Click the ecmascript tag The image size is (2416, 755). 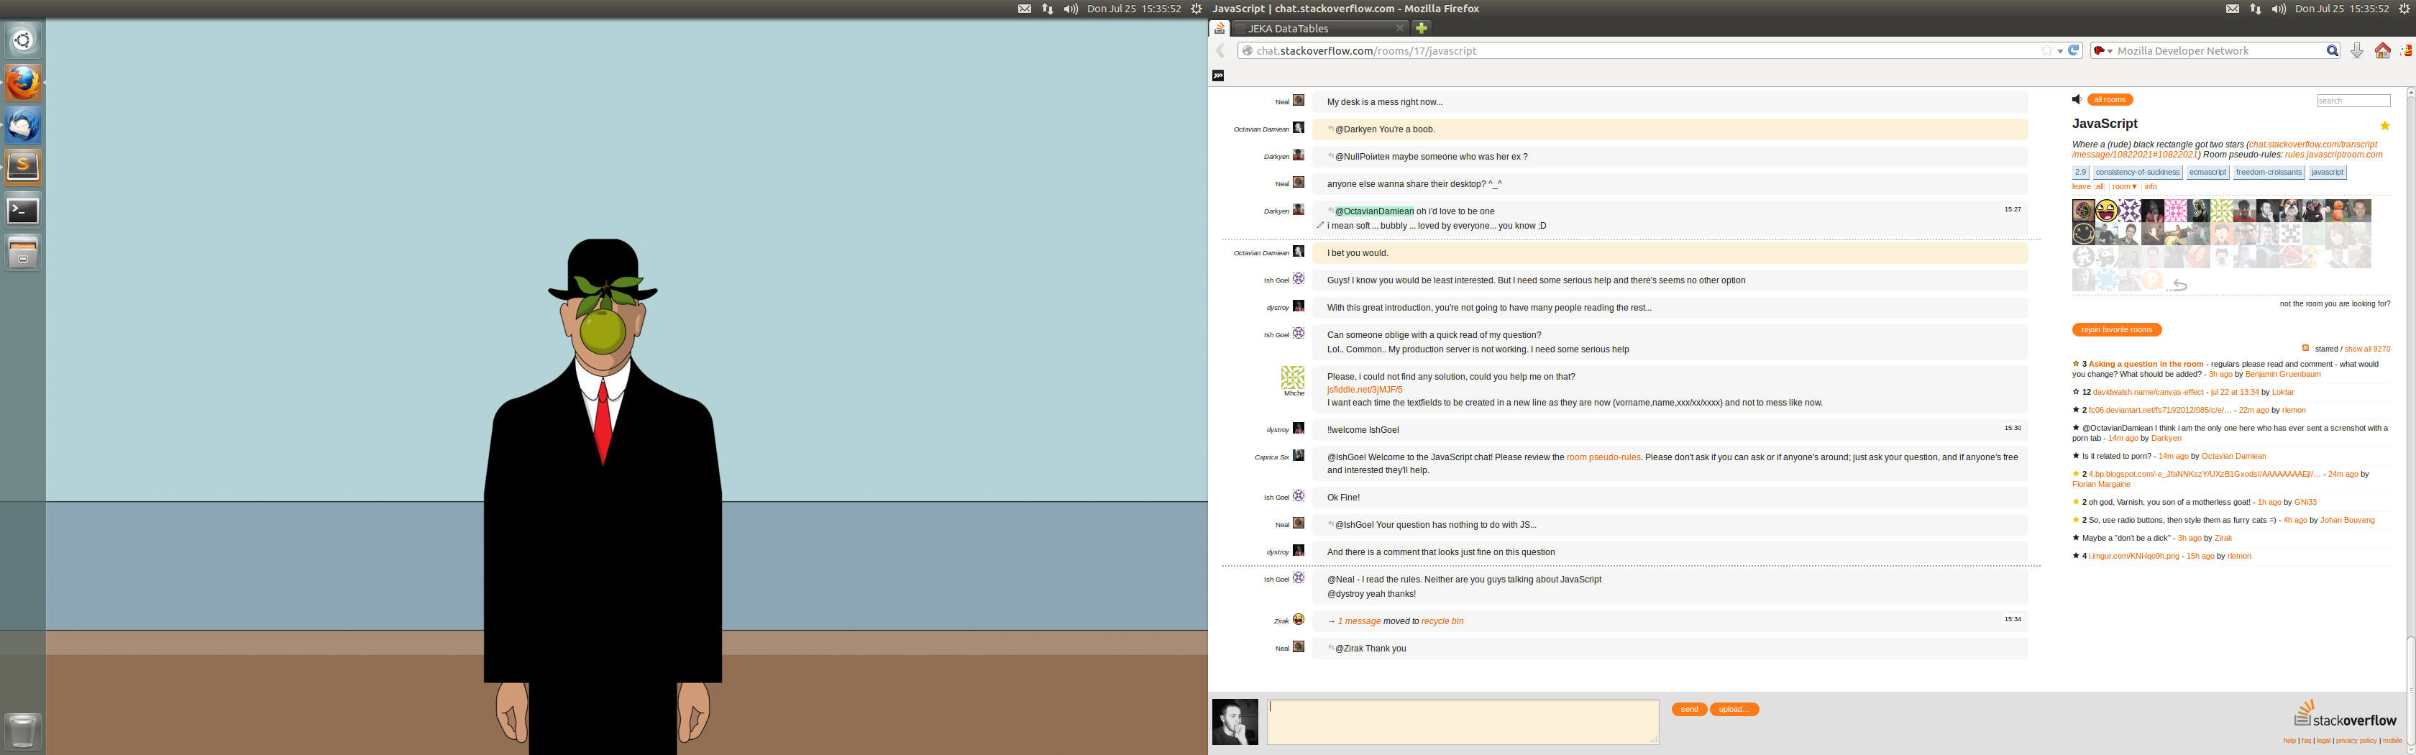pos(2207,172)
